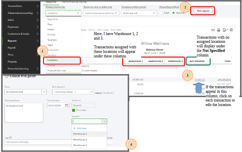Click the Tags help question-mark icon
The height and width of the screenshot is (152, 242).
[x=10, y=137]
